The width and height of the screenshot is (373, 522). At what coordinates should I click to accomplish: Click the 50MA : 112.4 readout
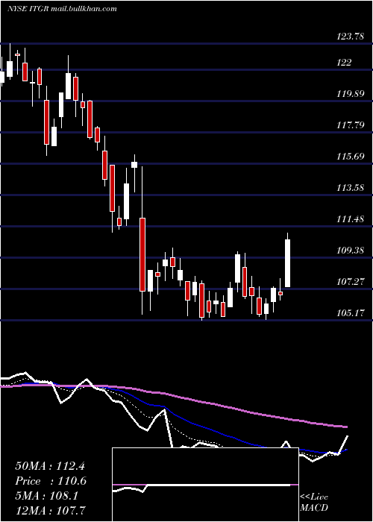tap(51, 466)
